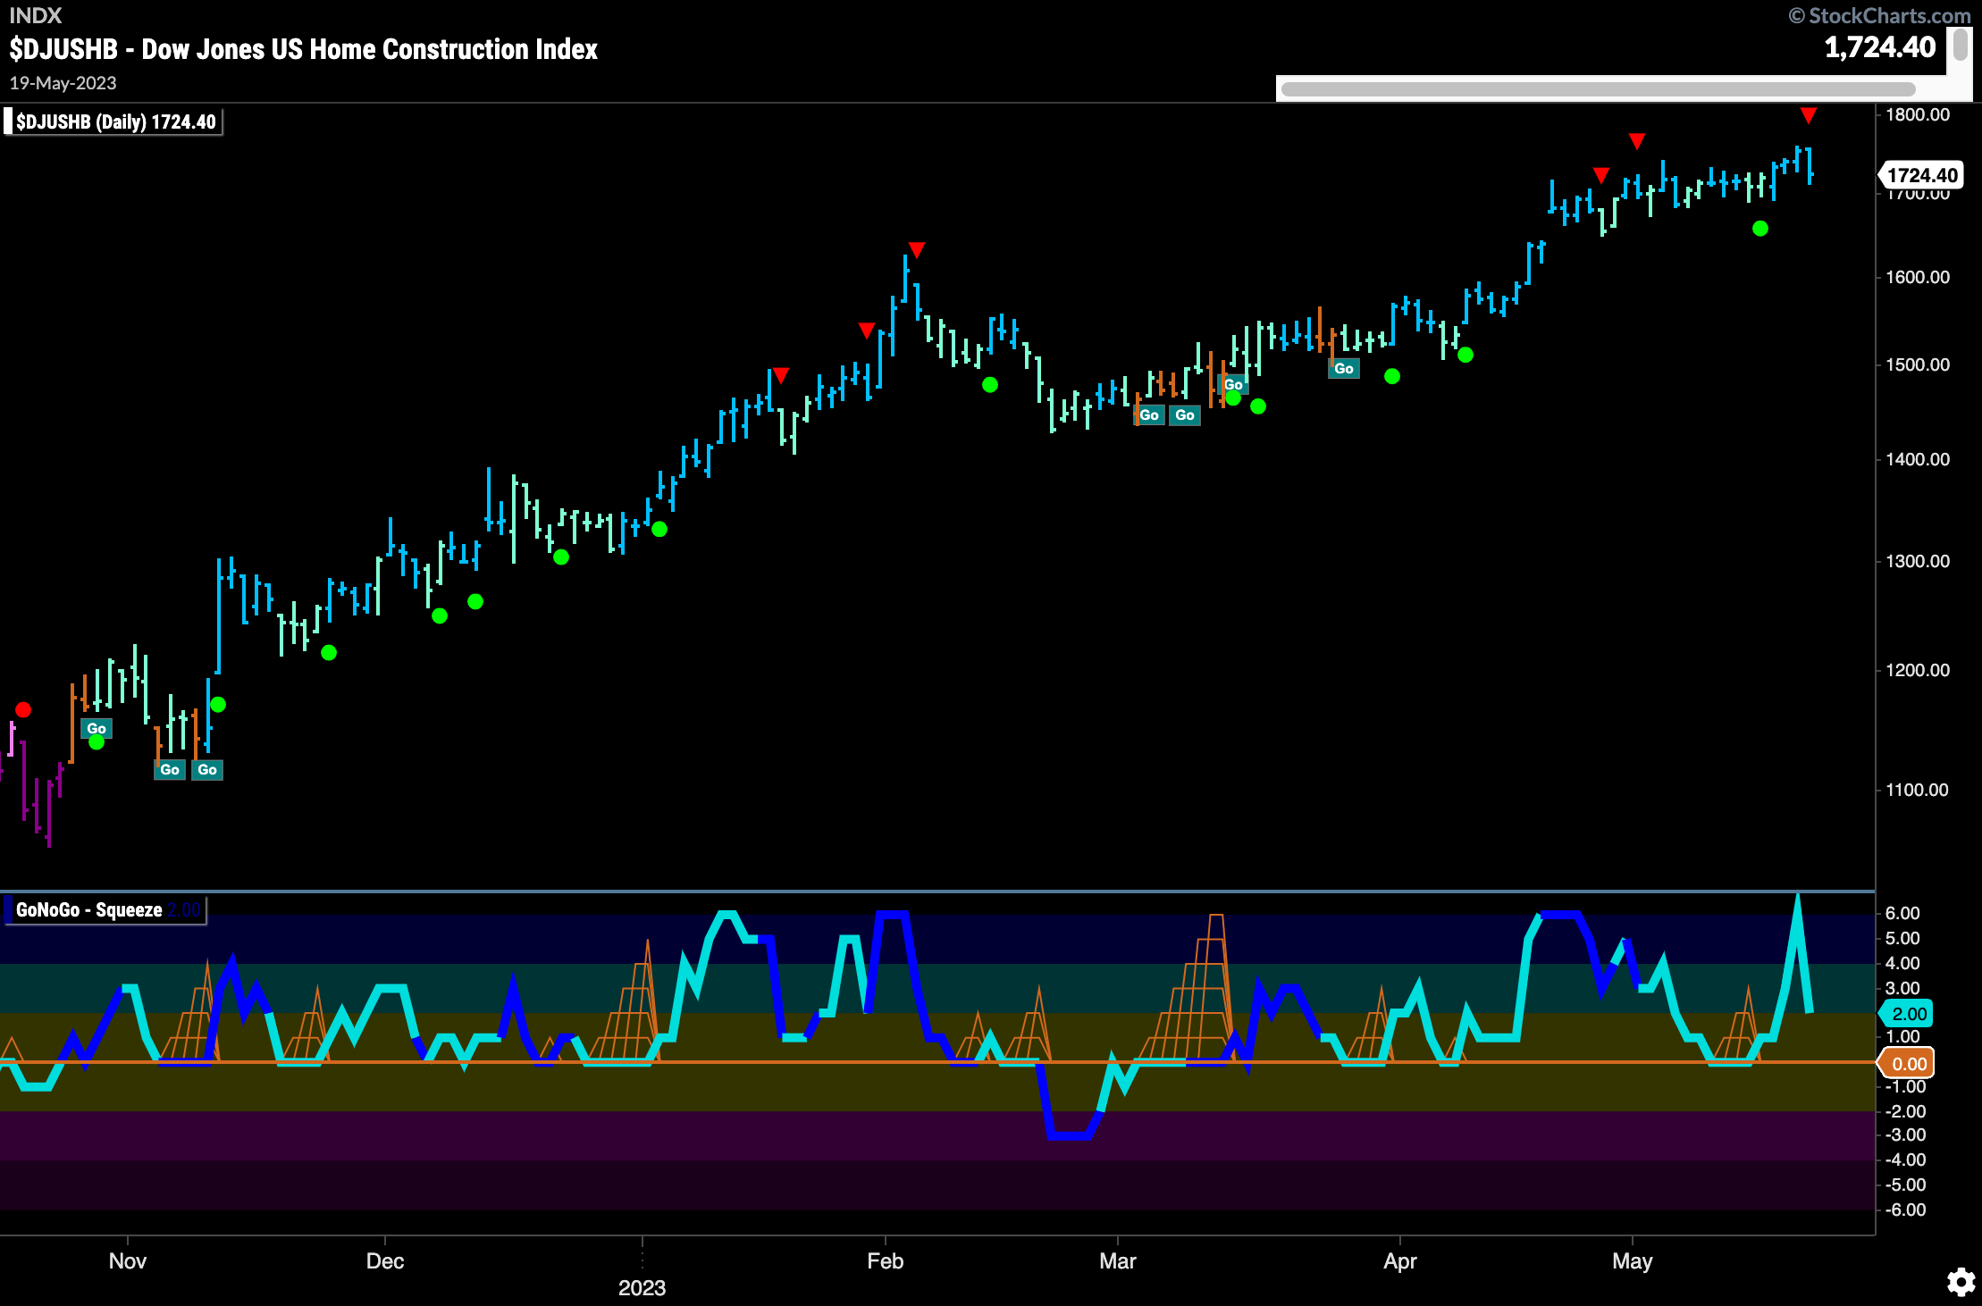This screenshot has width=1982, height=1306.
Task: Click the green dot just after New Year
Action: click(x=659, y=529)
